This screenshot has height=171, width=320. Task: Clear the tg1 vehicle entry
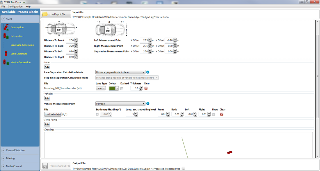(222, 114)
